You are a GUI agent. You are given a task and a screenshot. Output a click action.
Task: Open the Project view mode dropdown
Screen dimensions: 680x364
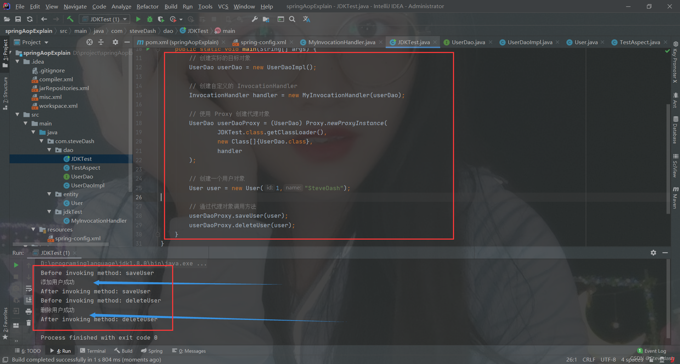(31, 42)
